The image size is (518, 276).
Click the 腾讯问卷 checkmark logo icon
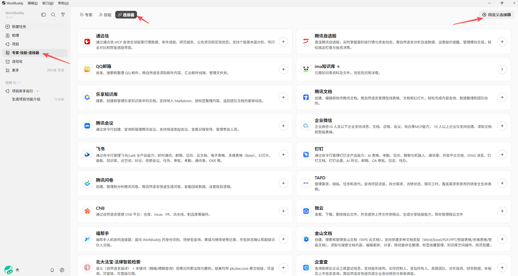(x=87, y=183)
